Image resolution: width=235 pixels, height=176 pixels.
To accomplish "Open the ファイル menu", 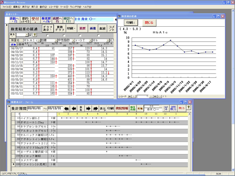I will tap(7, 7).
